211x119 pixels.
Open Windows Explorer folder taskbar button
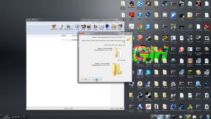(x=194, y=117)
